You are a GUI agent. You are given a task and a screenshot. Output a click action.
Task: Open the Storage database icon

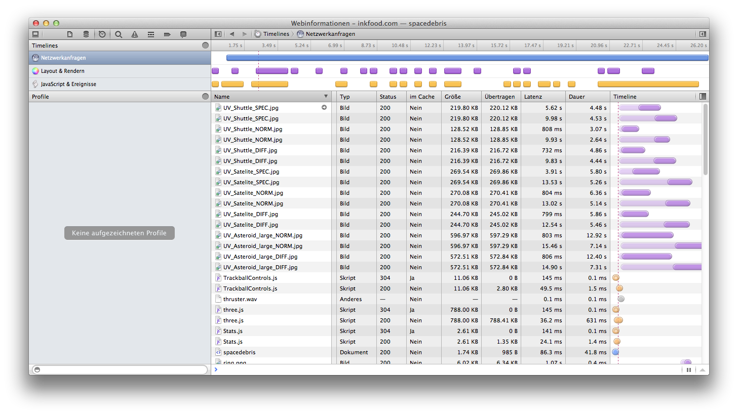pyautogui.click(x=86, y=34)
